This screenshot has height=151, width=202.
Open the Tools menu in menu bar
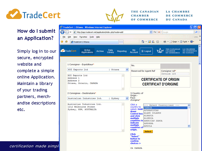pos(91,37)
